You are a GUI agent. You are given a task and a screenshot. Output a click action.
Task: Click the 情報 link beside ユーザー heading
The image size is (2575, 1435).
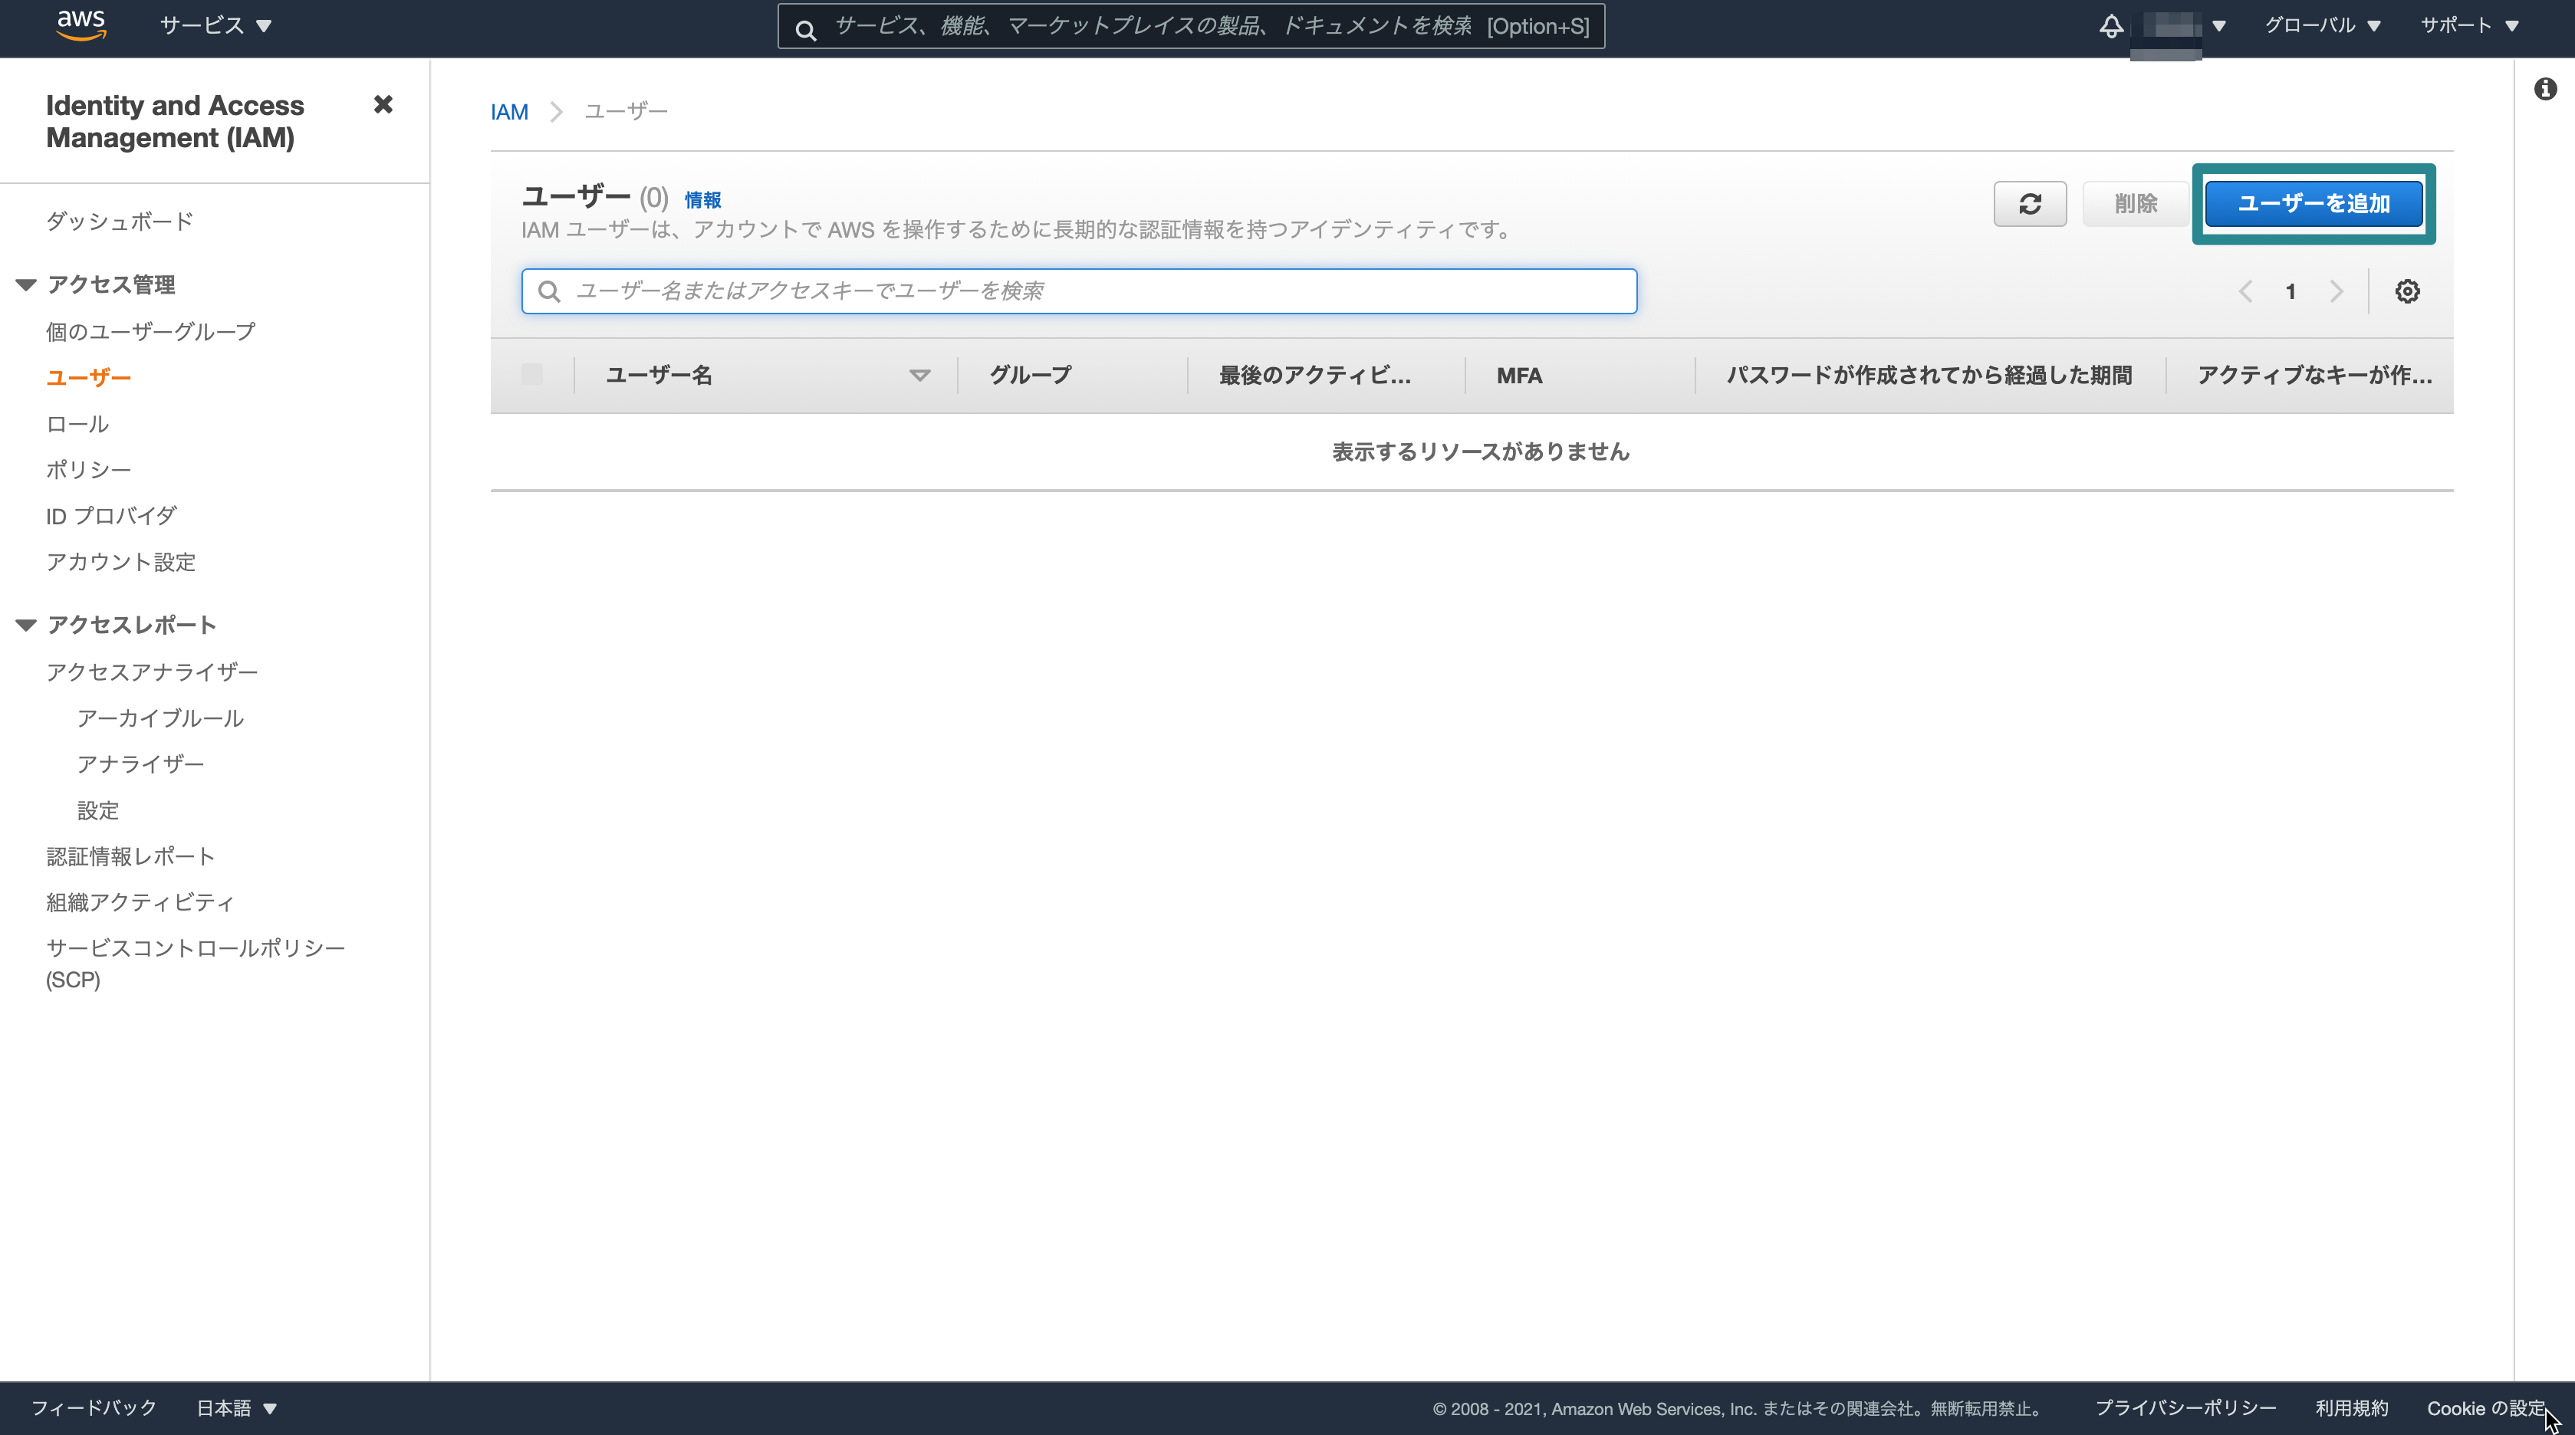(702, 200)
